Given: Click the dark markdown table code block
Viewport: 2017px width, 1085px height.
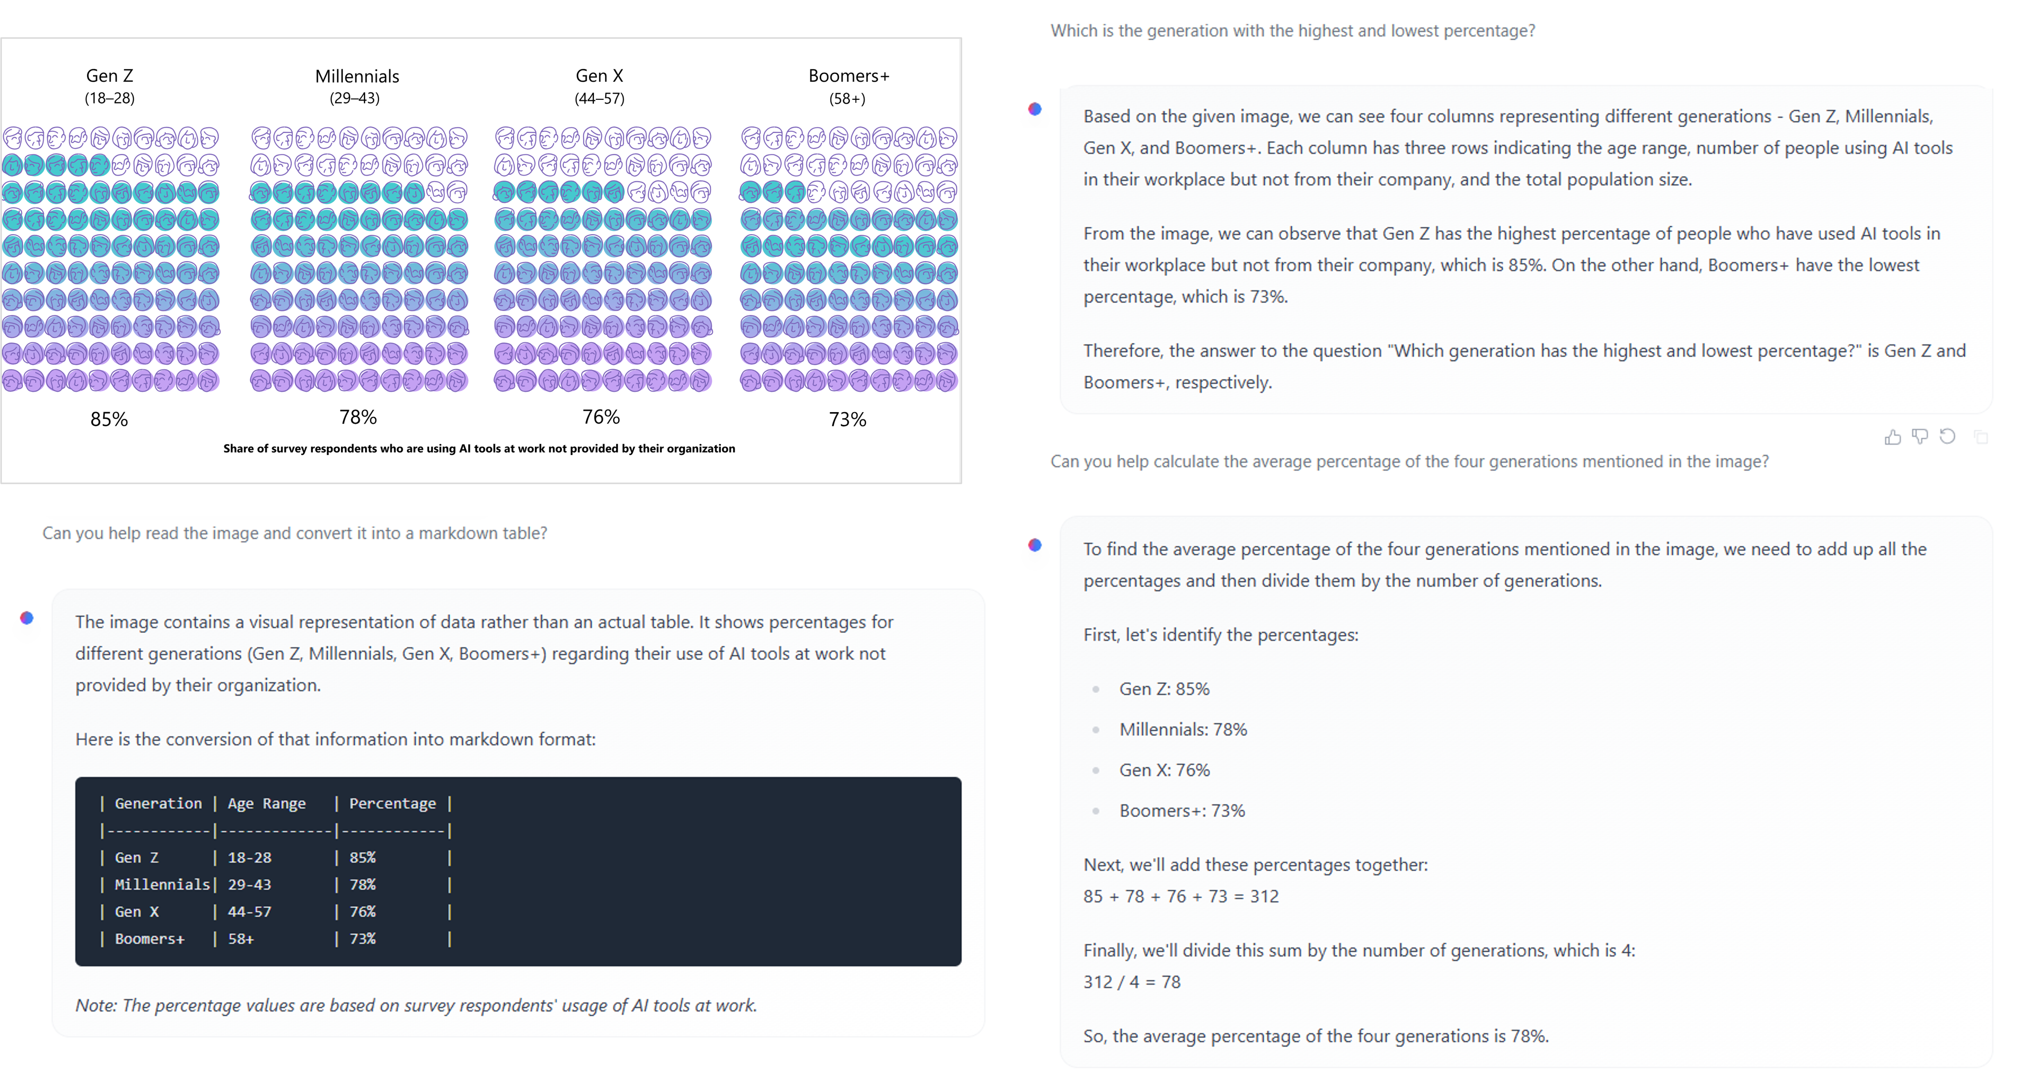Looking at the screenshot, I should point(518,871).
